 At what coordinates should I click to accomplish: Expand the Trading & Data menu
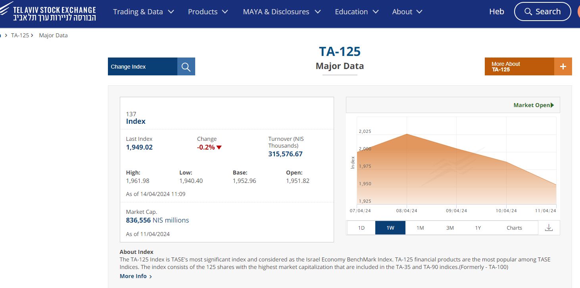click(x=144, y=12)
